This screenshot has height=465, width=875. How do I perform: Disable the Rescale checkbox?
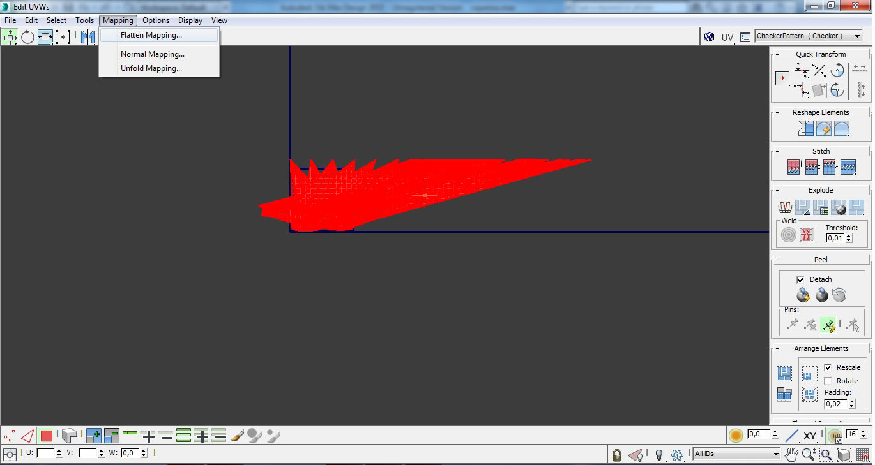coord(828,367)
